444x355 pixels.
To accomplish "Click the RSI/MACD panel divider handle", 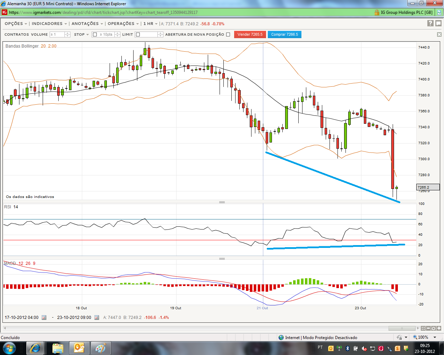I will 222,259.
